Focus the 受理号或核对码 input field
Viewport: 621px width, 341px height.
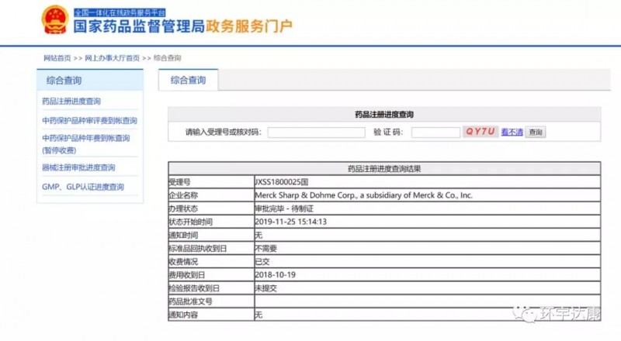[316, 132]
